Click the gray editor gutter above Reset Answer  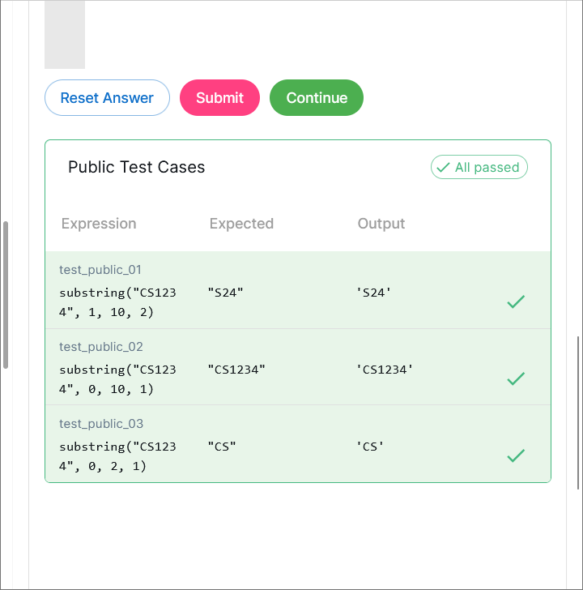coord(65,34)
